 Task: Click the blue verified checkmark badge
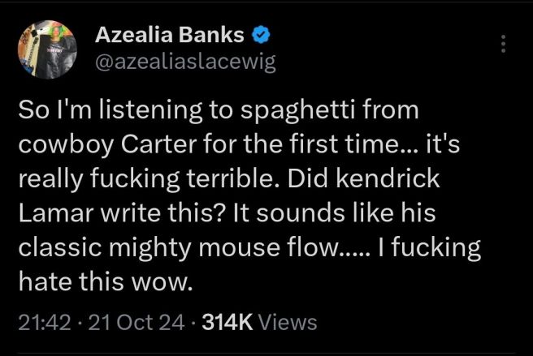260,35
